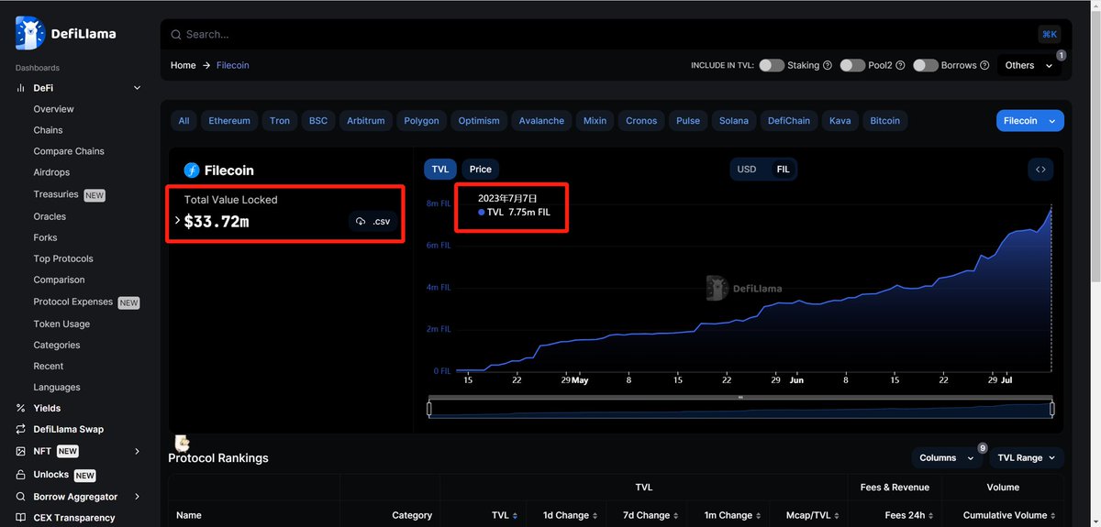Click the Unlocks sidebar icon
1101x527 pixels.
[x=21, y=475]
